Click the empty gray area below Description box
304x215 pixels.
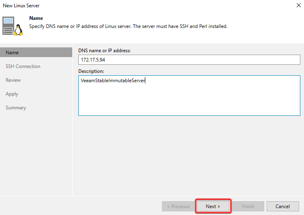pos(189,154)
